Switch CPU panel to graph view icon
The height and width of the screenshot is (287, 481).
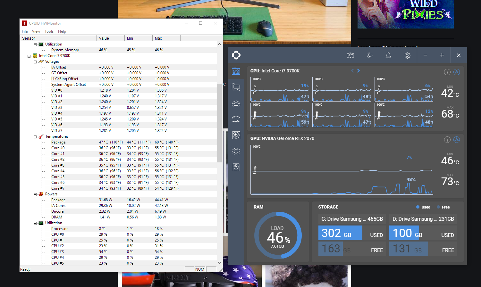point(457,72)
